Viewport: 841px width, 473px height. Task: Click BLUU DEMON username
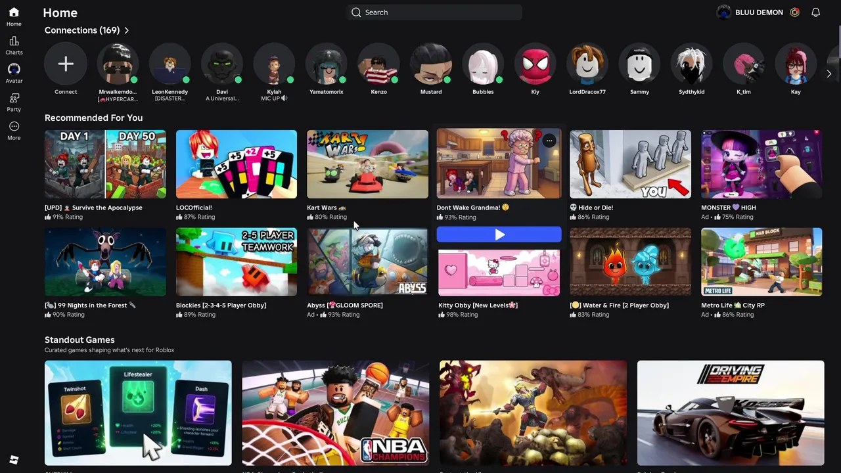click(759, 12)
